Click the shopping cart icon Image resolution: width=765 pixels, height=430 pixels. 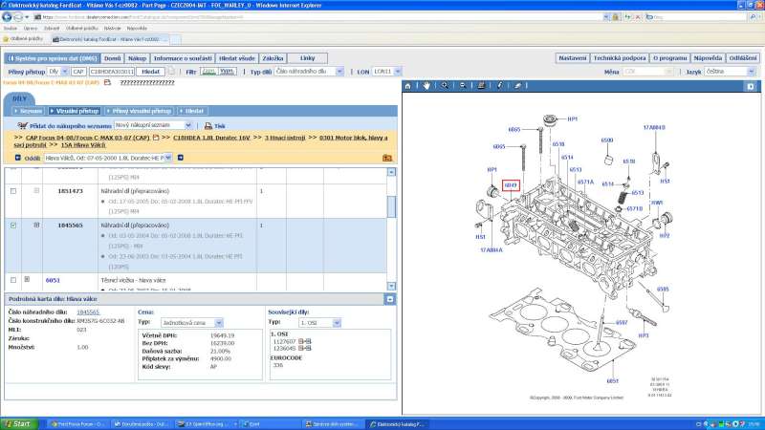click(x=22, y=125)
